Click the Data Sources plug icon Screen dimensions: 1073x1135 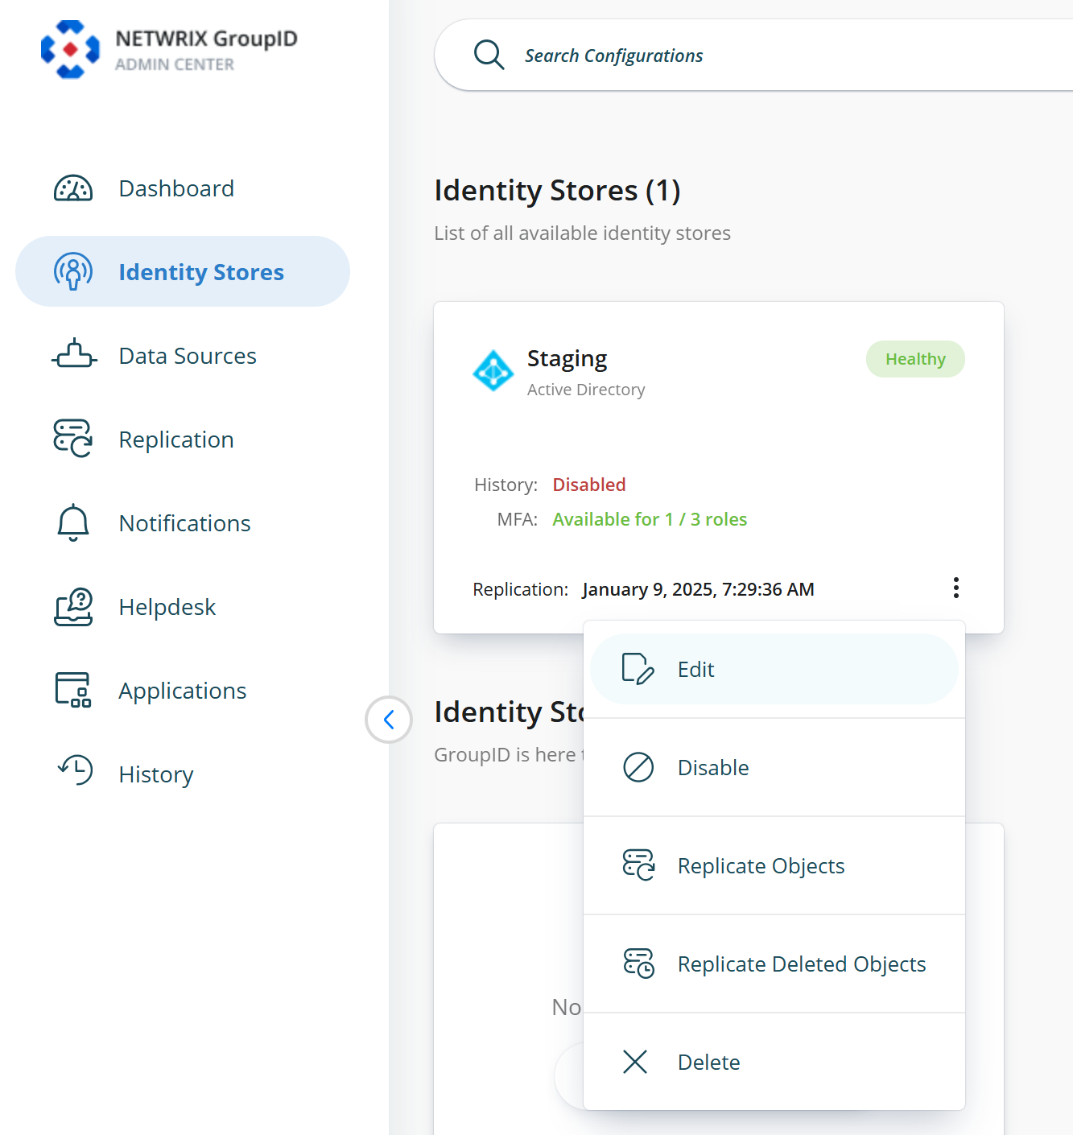[74, 355]
